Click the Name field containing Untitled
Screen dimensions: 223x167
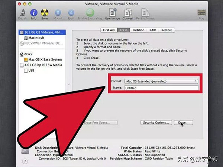pyautogui.click(x=161, y=88)
